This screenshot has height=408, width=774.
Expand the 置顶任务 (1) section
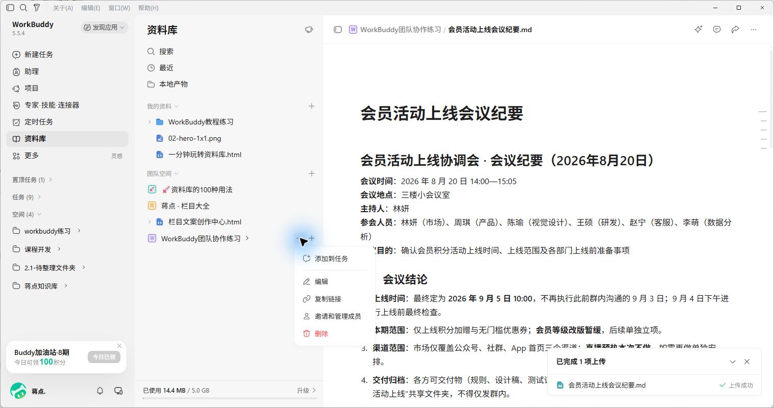pyautogui.click(x=32, y=180)
